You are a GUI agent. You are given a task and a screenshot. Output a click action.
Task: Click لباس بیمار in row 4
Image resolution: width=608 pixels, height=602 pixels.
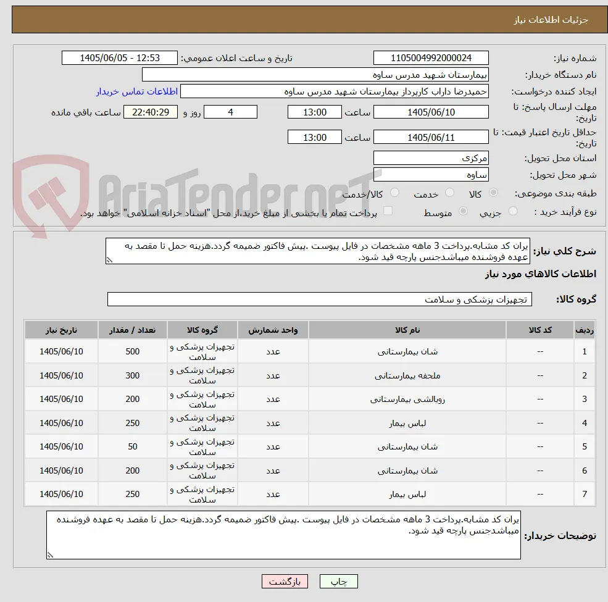[407, 423]
